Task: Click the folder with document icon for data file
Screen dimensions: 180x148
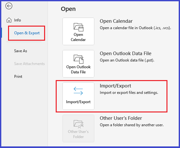Action: point(78,59)
